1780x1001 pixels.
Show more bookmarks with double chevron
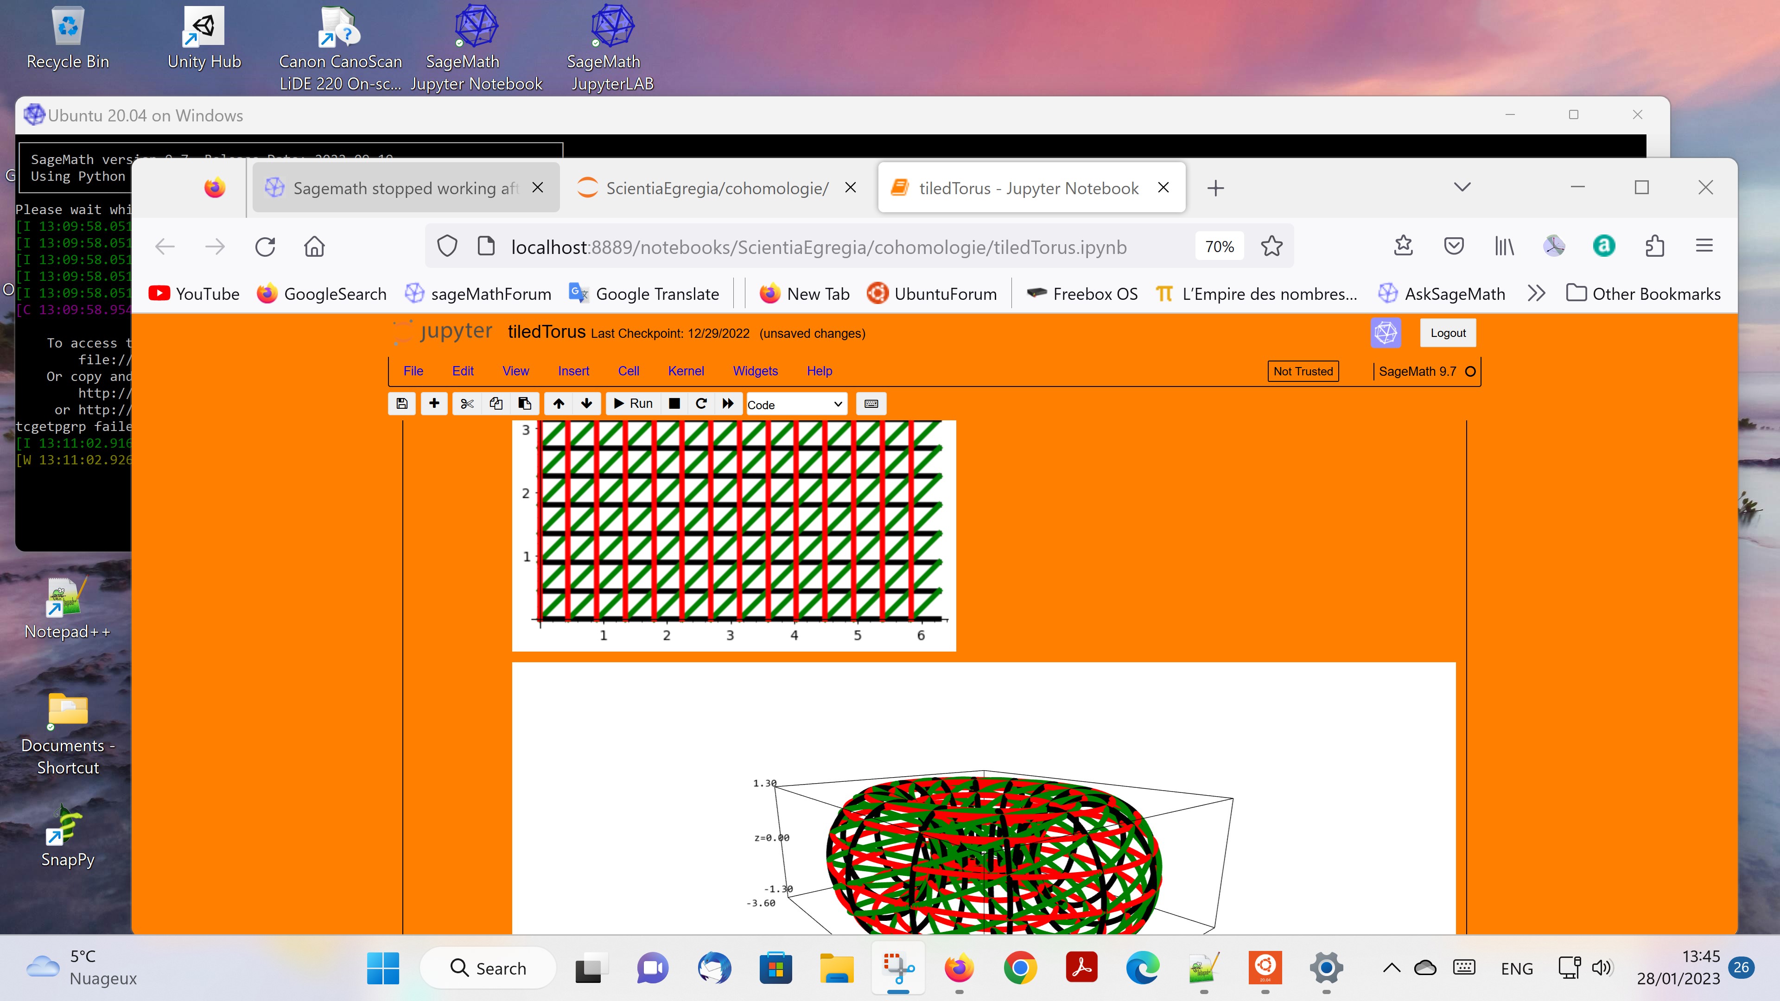click(1535, 294)
